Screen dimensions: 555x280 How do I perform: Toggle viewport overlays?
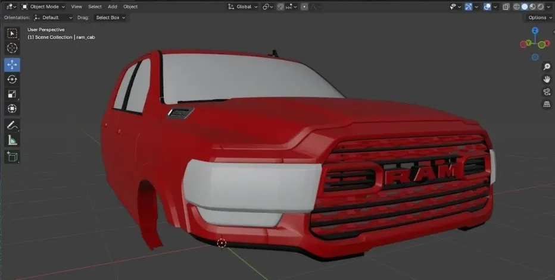click(x=487, y=7)
